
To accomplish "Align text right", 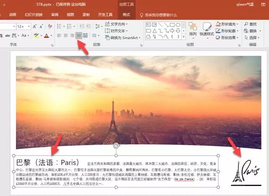I will 72,36.
